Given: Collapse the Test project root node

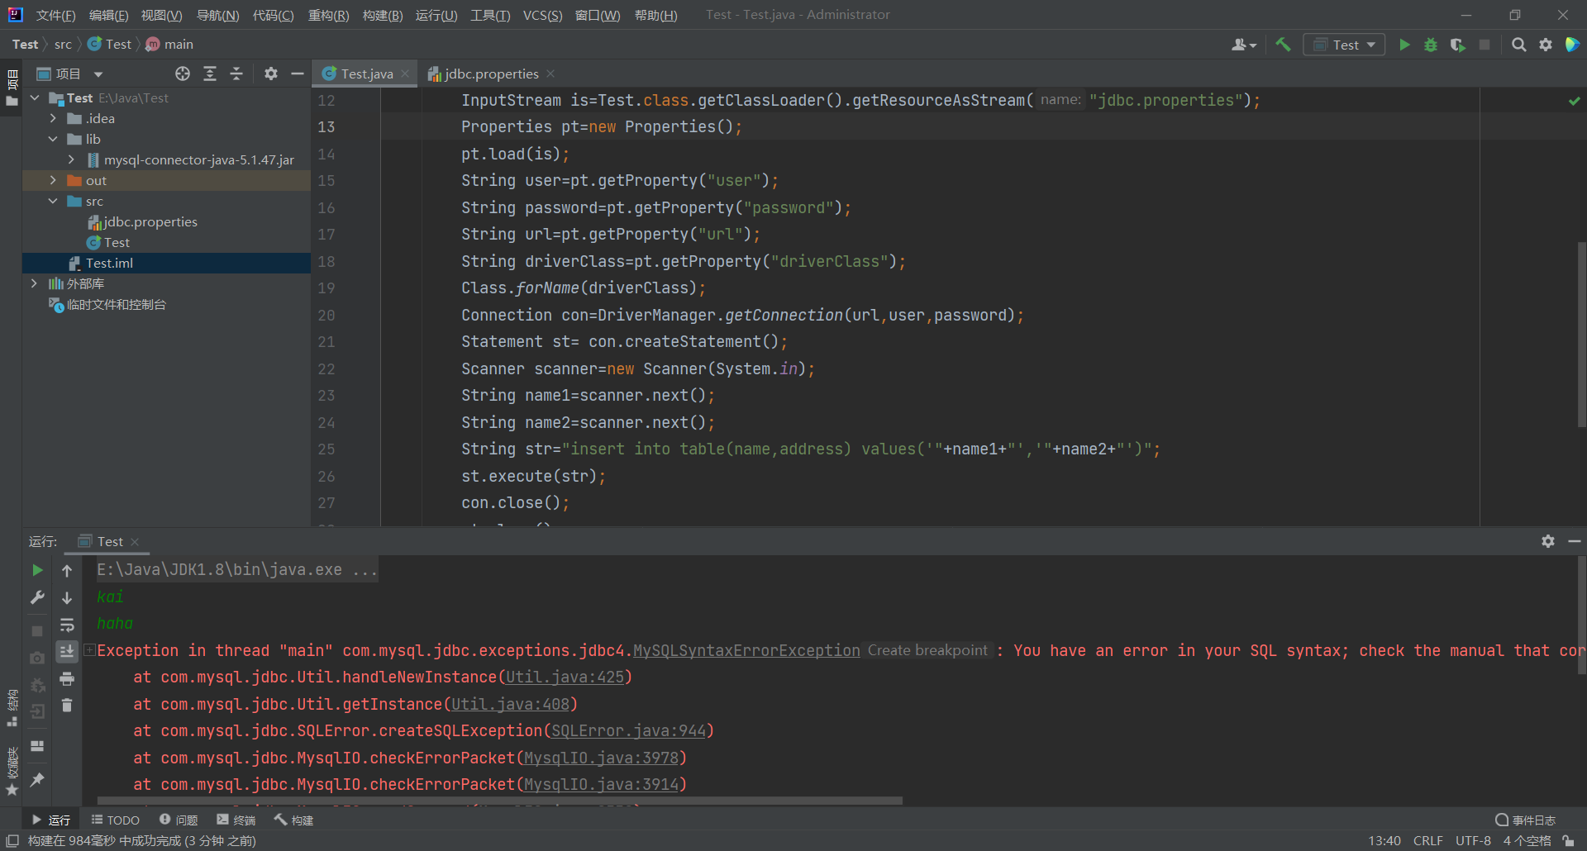Looking at the screenshot, I should click(36, 97).
